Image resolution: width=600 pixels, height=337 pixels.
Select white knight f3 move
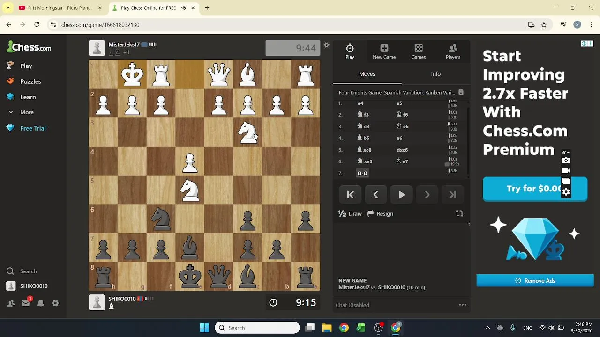tap(363, 115)
